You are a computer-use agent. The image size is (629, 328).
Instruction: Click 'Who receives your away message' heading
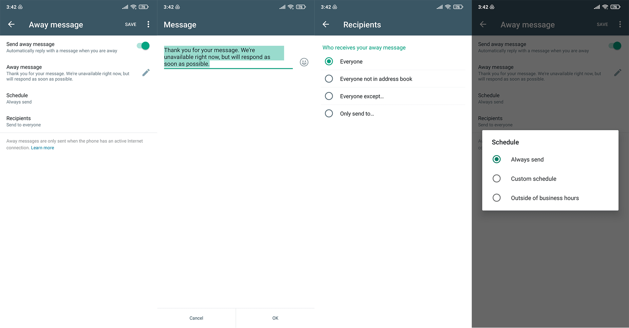click(364, 48)
